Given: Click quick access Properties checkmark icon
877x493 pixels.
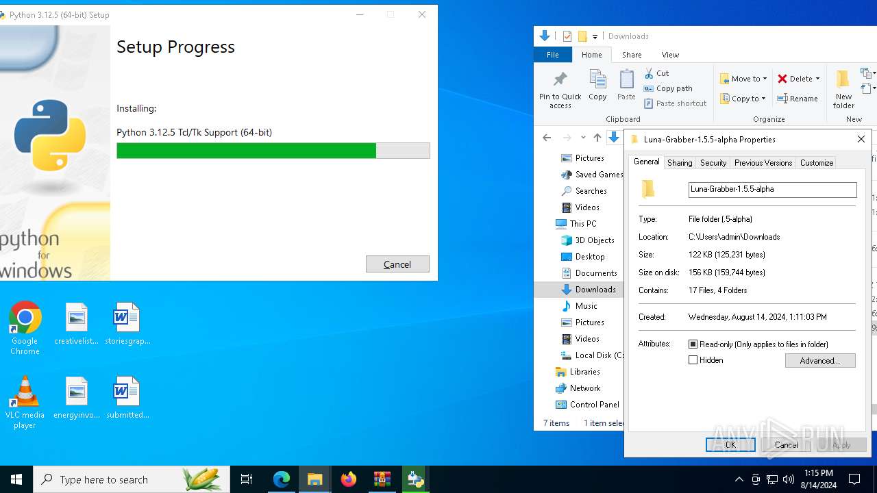Looking at the screenshot, I should pos(567,36).
